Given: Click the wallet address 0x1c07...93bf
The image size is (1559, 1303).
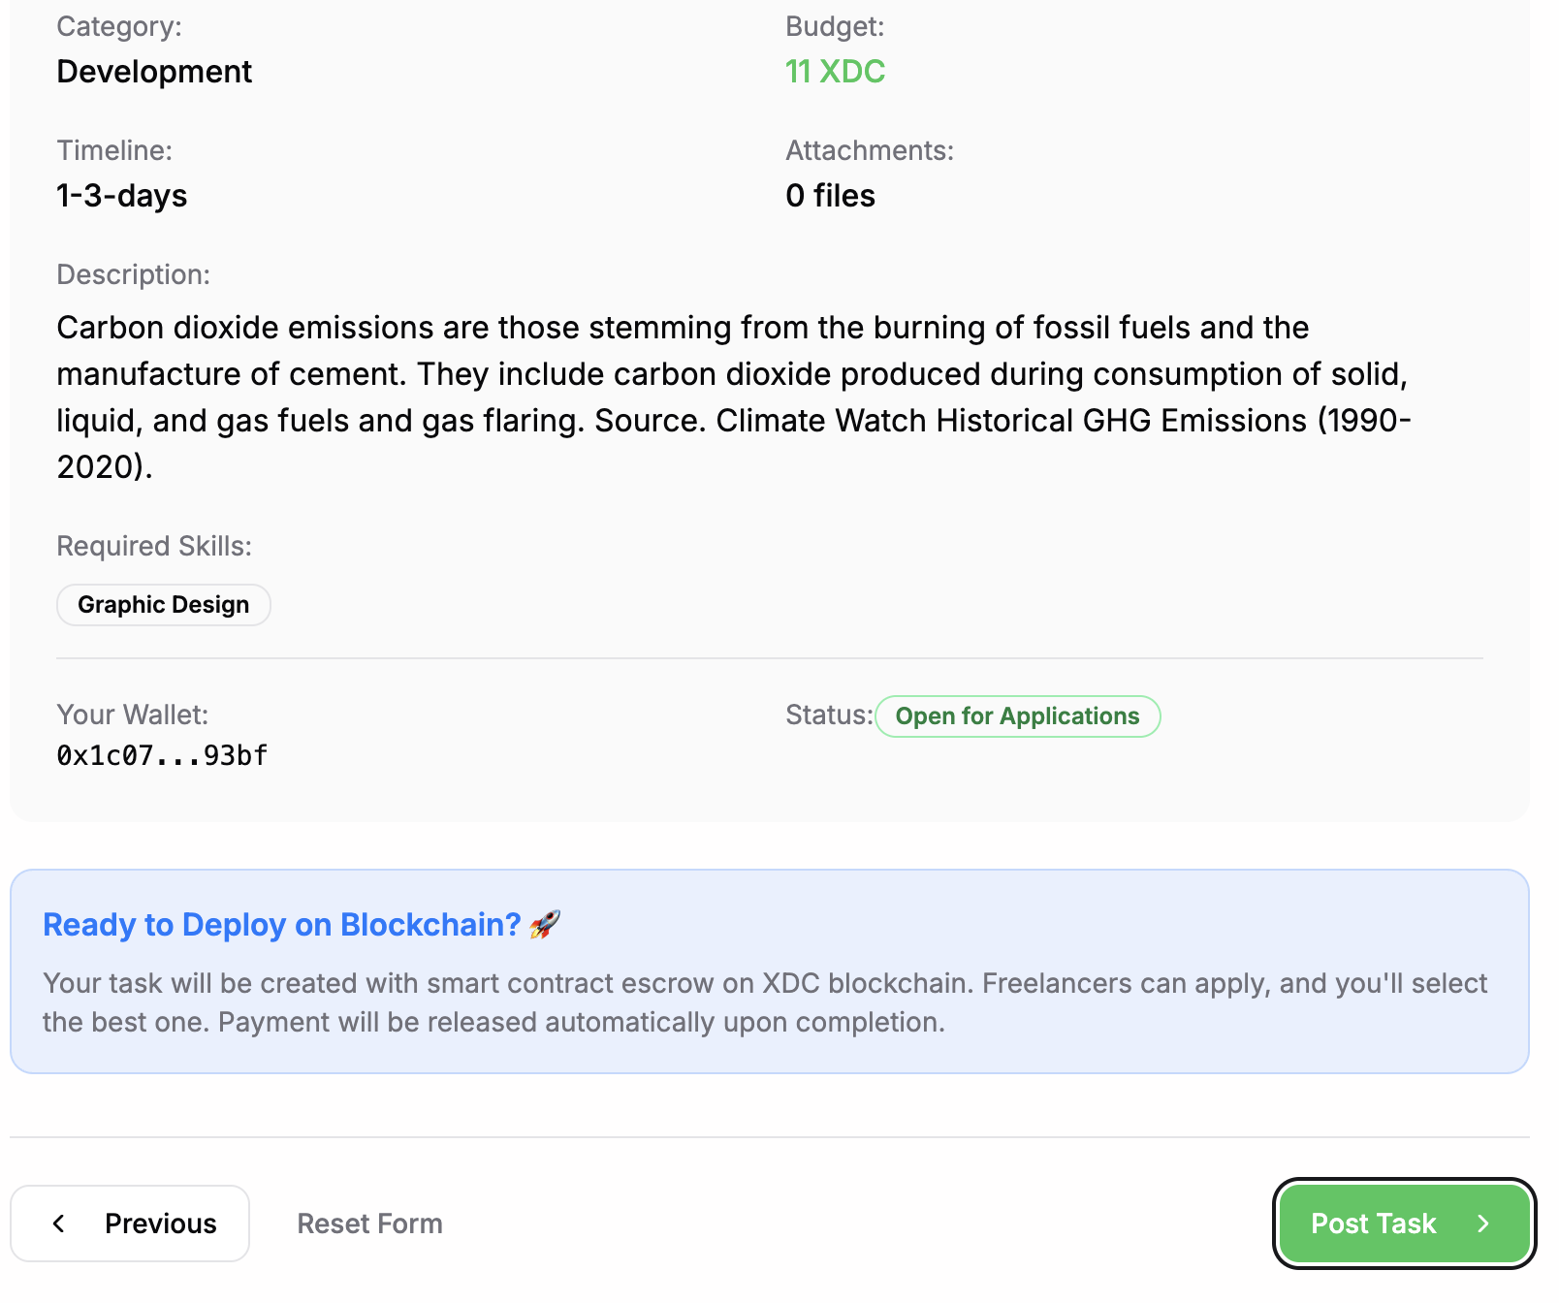Looking at the screenshot, I should (162, 755).
